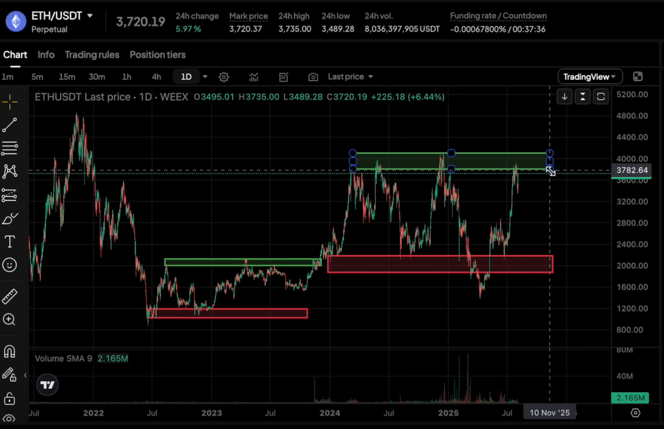Open the Trading rules tab
Viewport: 664px width, 429px height.
point(92,55)
